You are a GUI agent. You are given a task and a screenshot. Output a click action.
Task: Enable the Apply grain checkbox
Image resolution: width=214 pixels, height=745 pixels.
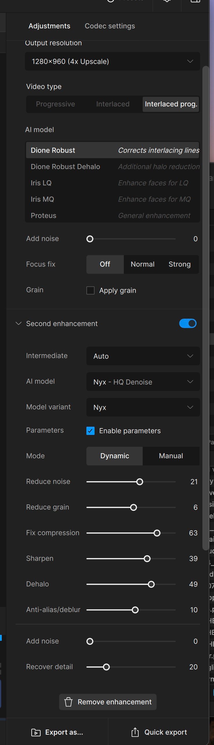coord(90,290)
